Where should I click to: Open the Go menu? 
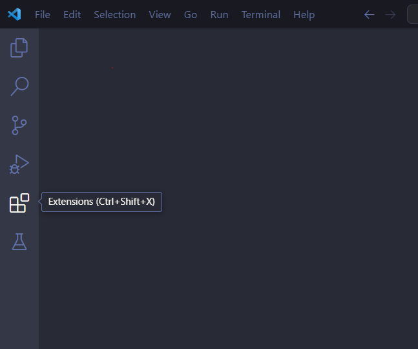(x=191, y=14)
